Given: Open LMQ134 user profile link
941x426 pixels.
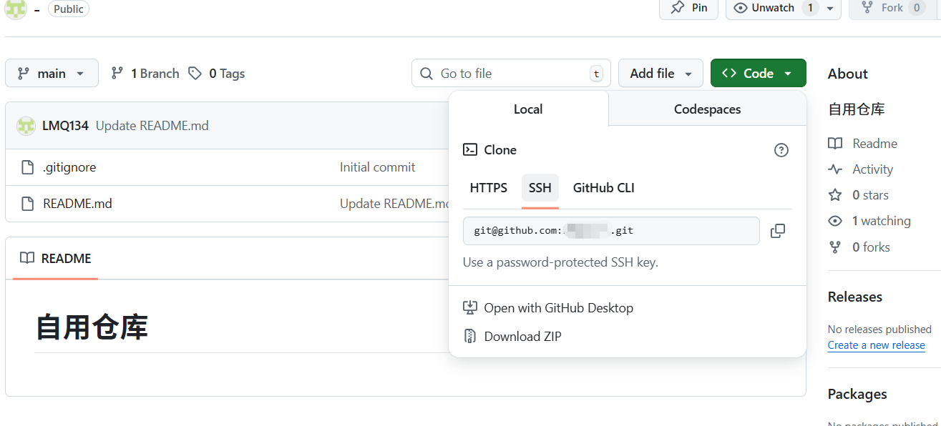Looking at the screenshot, I should (x=65, y=126).
